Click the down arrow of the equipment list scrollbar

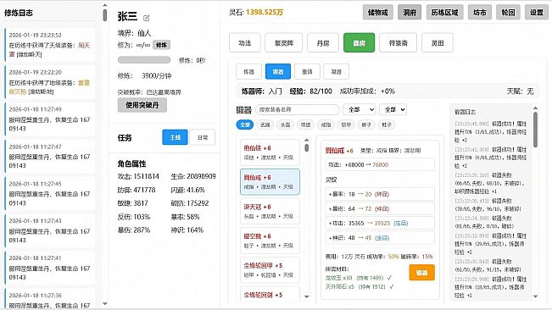click(306, 296)
